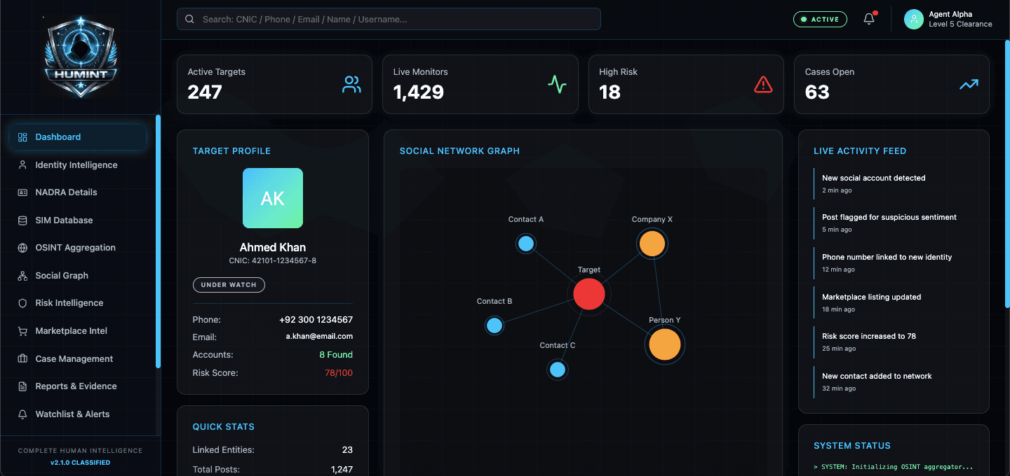1010x476 pixels.
Task: Click the AK target profile avatar
Action: click(273, 198)
